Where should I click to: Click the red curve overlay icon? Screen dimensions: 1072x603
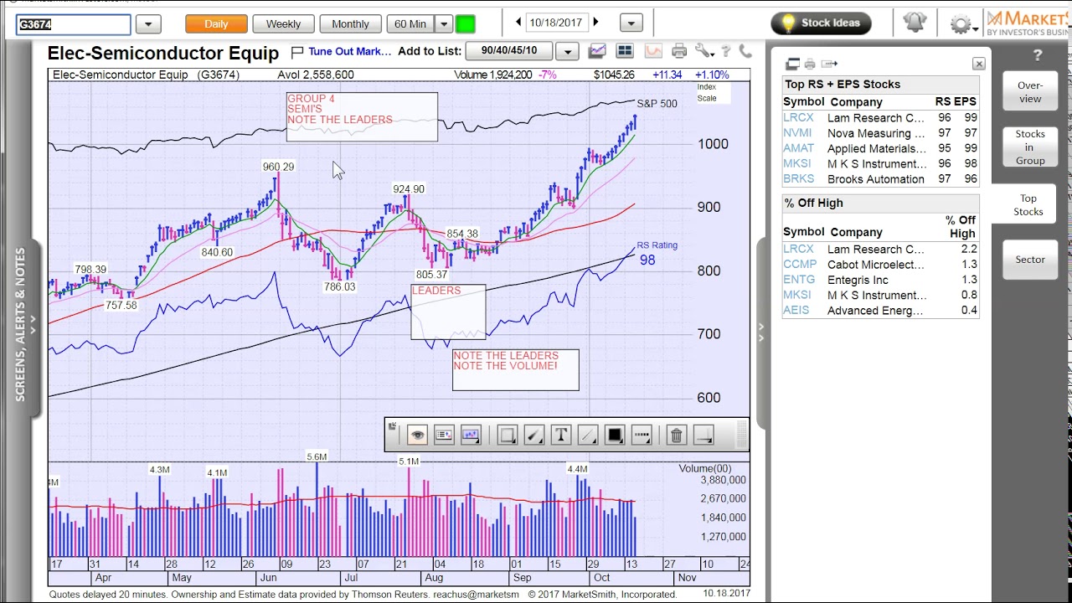pos(652,51)
